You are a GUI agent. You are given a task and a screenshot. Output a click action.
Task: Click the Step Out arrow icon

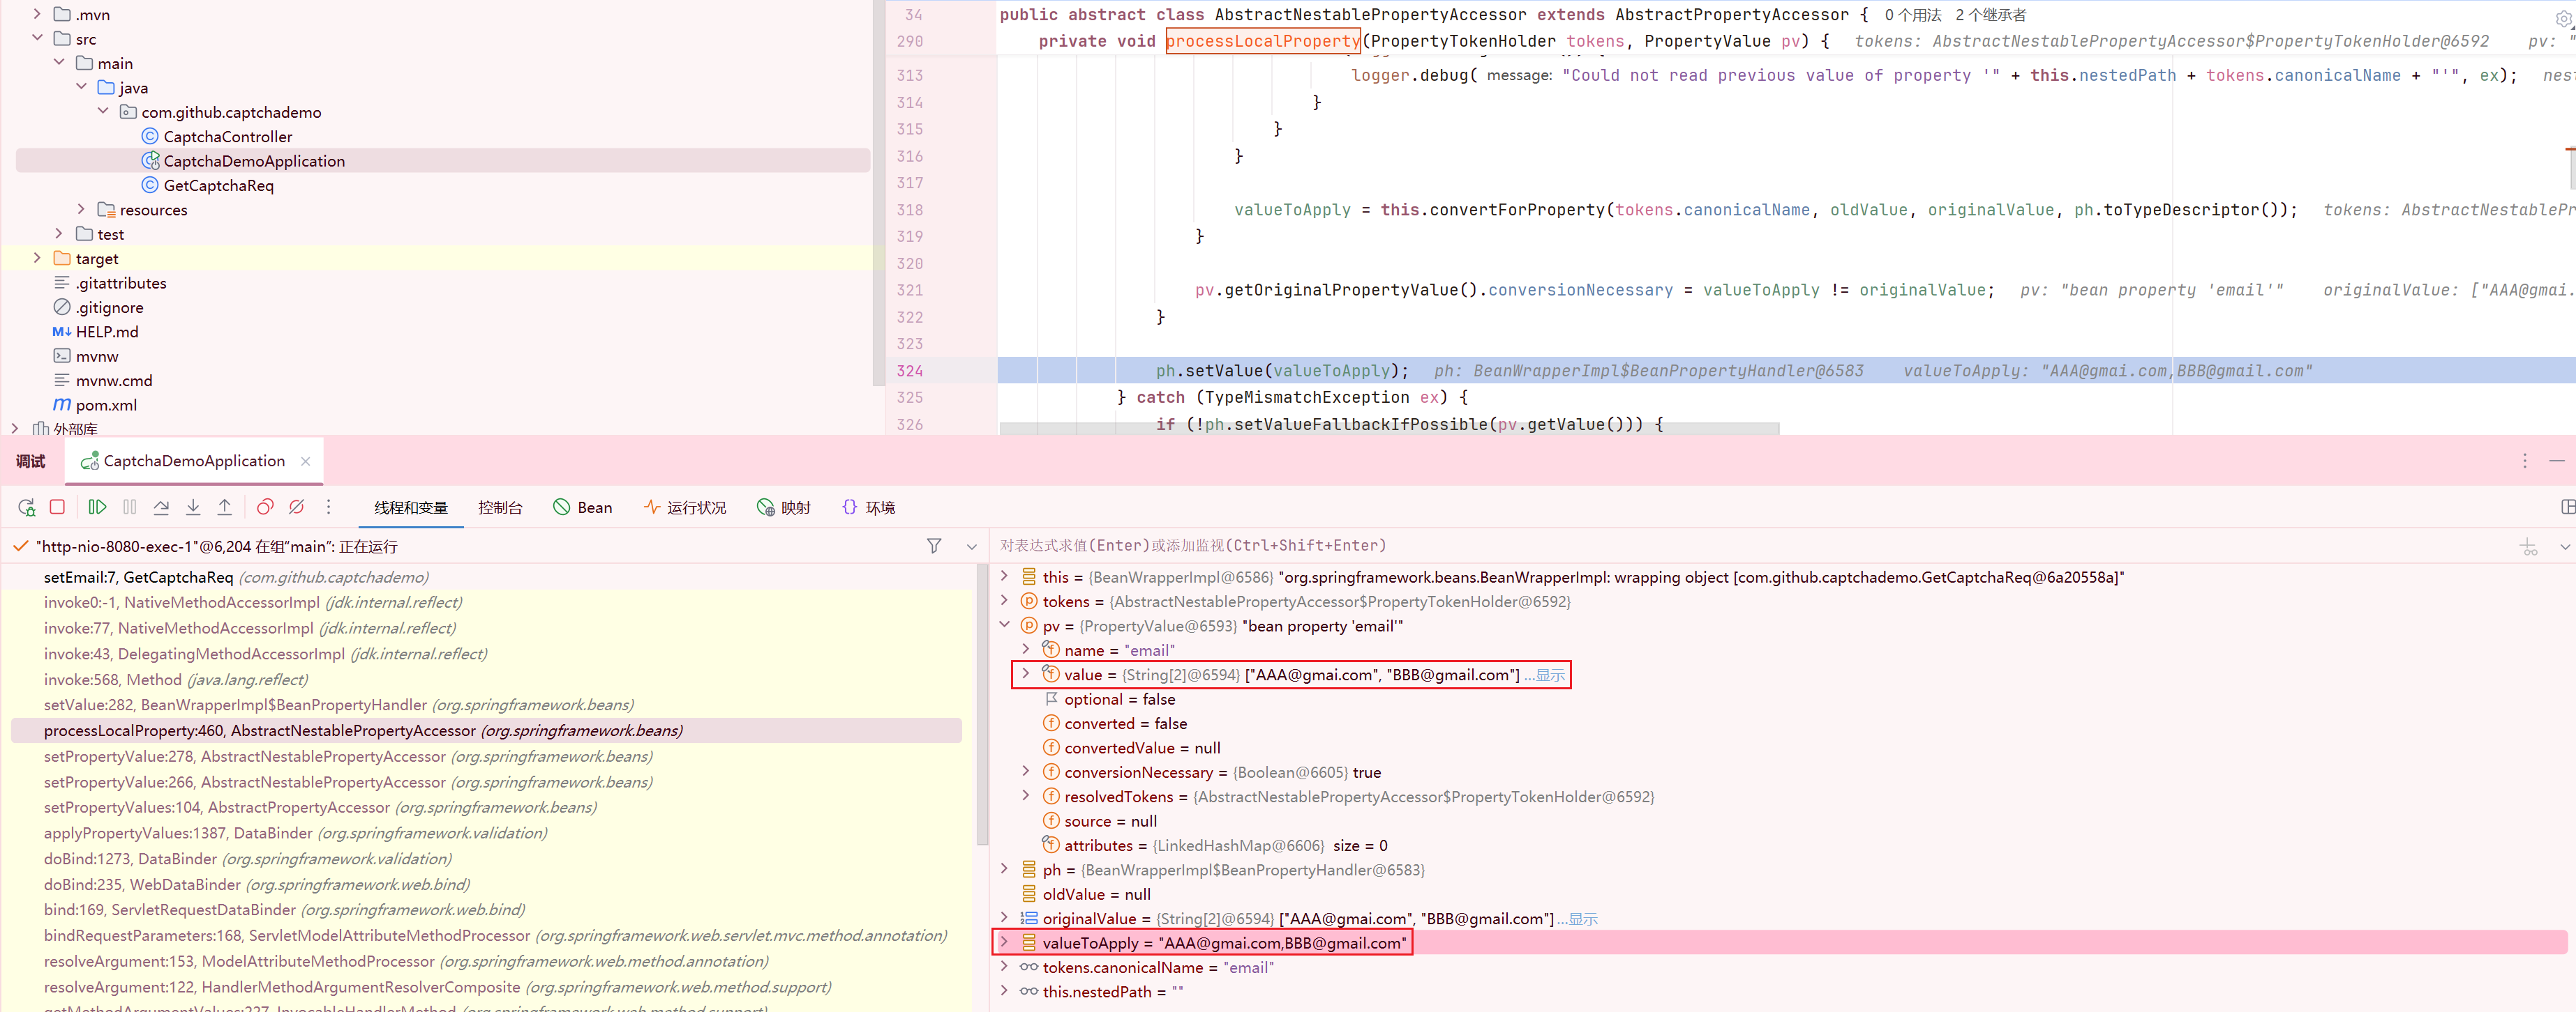(x=225, y=507)
